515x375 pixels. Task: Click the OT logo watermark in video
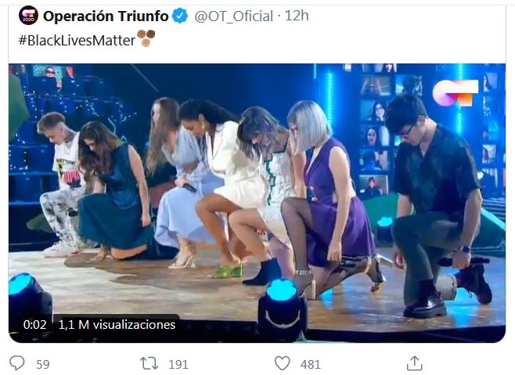pos(455,92)
